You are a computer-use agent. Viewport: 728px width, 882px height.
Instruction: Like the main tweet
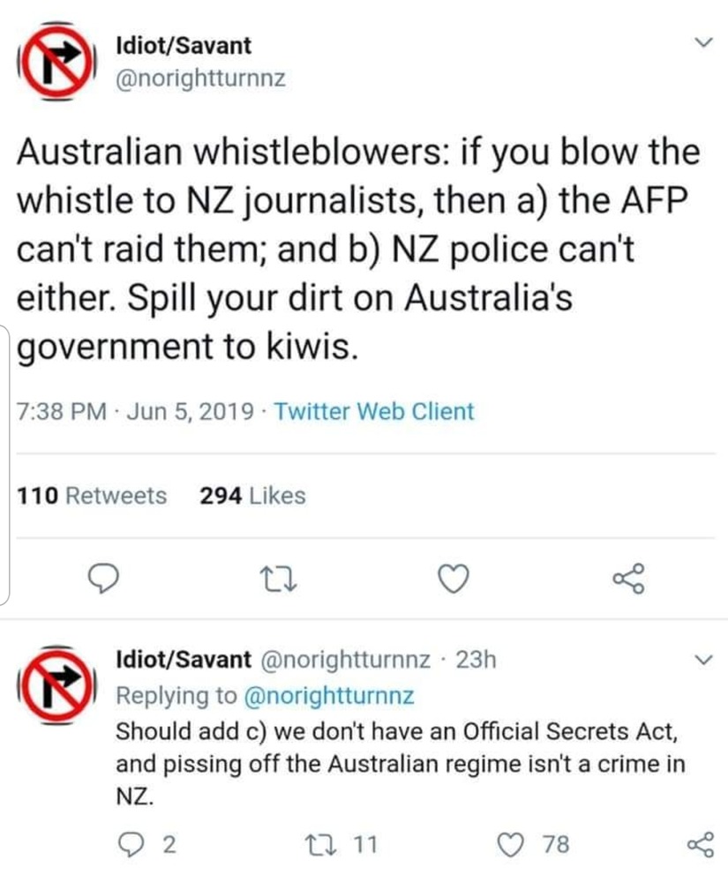pyautogui.click(x=453, y=579)
